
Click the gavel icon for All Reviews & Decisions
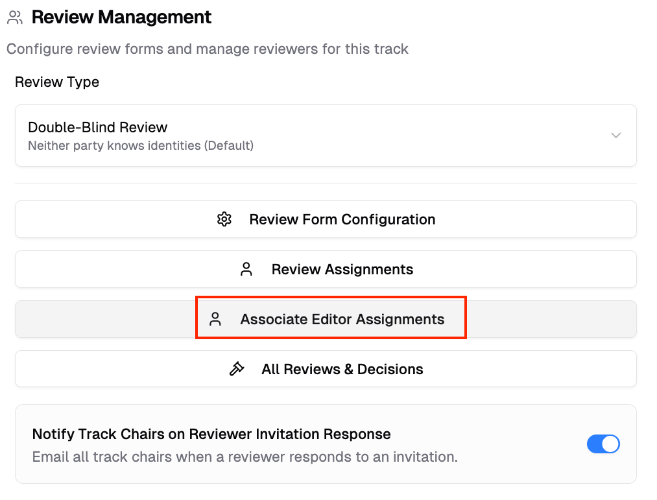(237, 369)
